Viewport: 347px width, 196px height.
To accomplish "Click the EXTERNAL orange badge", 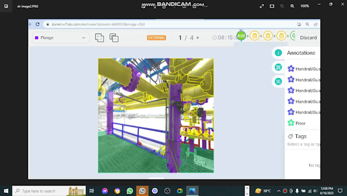I will 157,38.
